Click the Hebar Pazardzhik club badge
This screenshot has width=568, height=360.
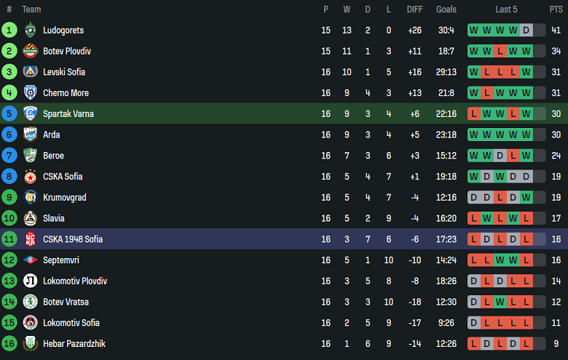(x=30, y=343)
